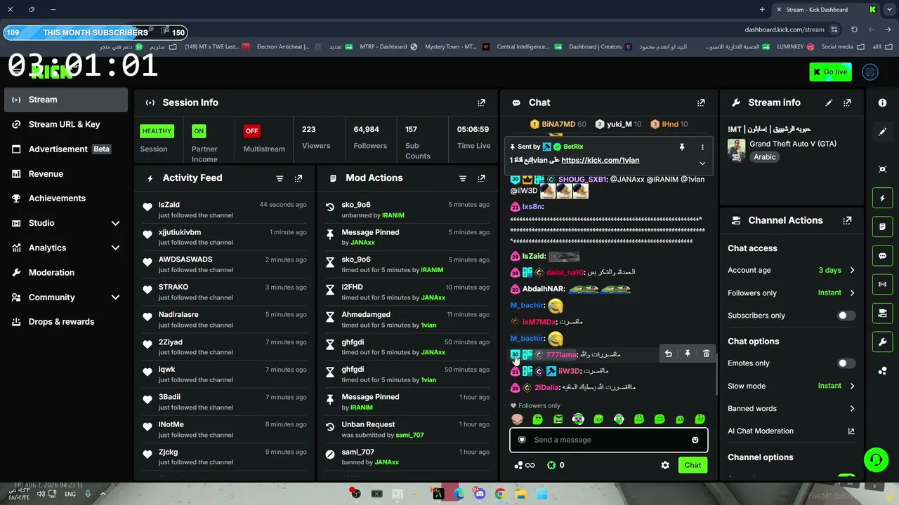Click the Go live button

830,72
